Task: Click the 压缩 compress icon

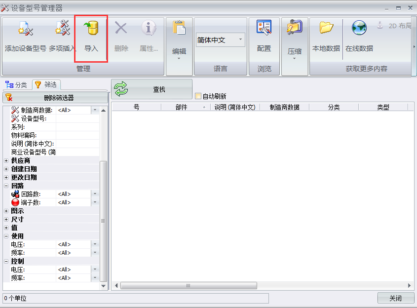Action: tap(295, 28)
